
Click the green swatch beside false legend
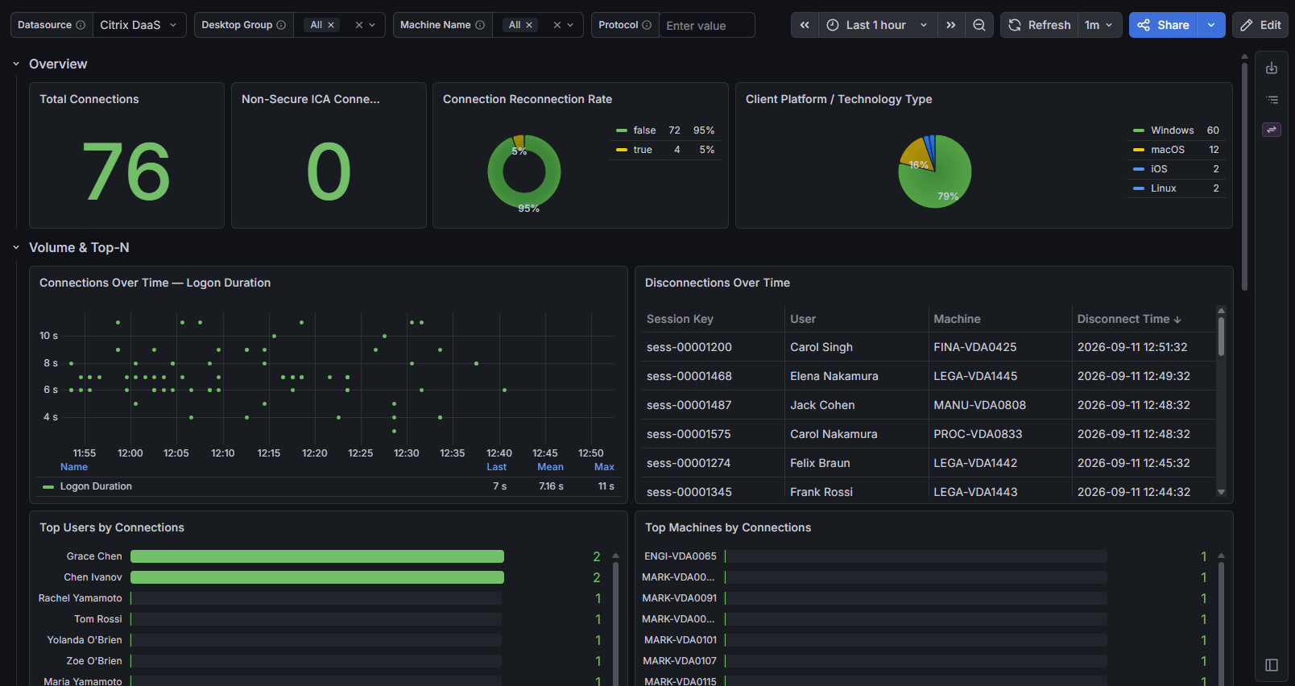click(x=622, y=130)
